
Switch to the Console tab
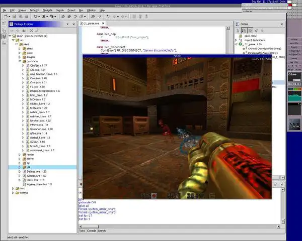92,231
